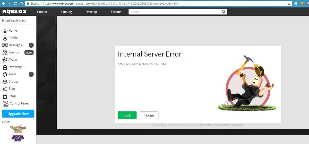Click the Groups icon in sidebar
The height and width of the screenshot is (144, 309).
[x=5, y=82]
